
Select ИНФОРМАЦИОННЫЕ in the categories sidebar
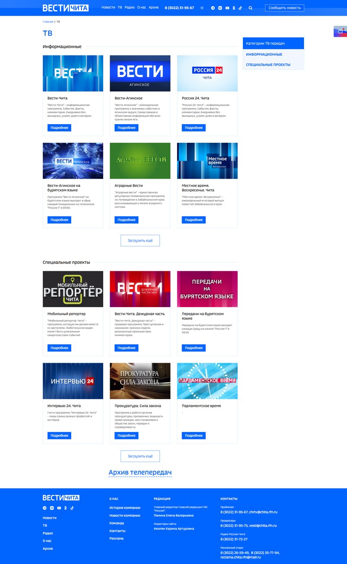click(264, 55)
